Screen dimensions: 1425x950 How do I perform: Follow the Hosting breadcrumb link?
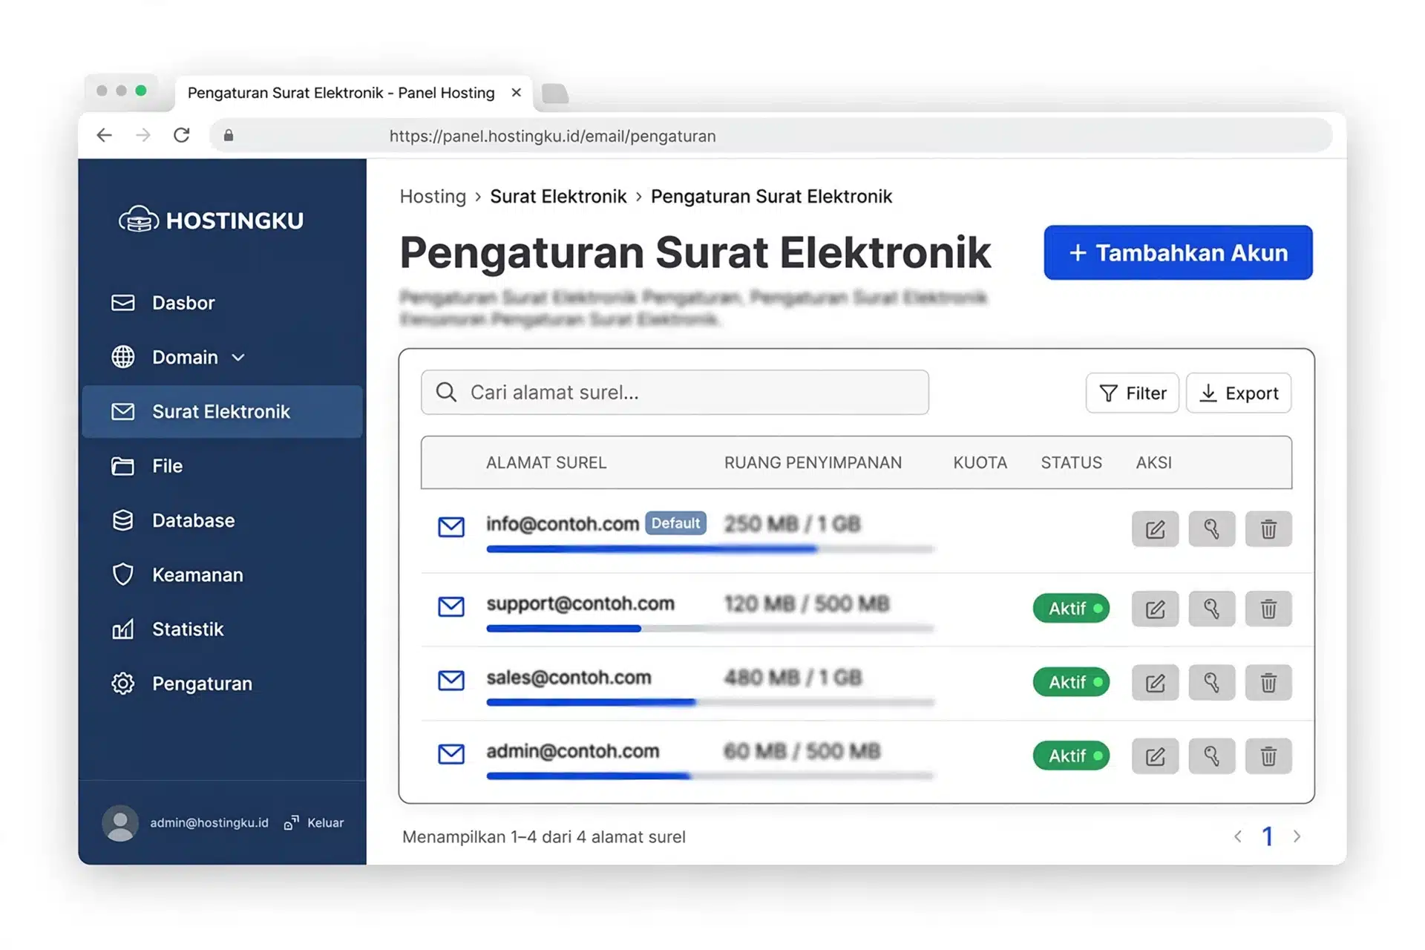click(x=433, y=197)
